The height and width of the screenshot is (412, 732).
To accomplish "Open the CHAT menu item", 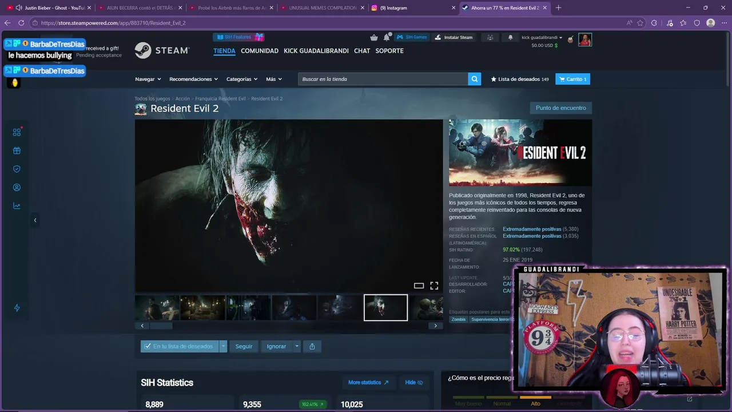I will click(x=362, y=51).
